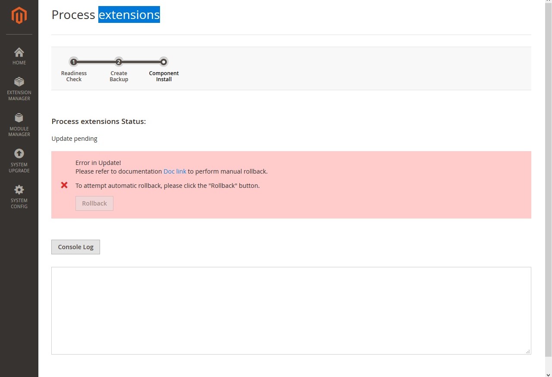Viewport: 552px width, 377px height.
Task: Open the Doc link for manual rollback
Action: pos(175,171)
